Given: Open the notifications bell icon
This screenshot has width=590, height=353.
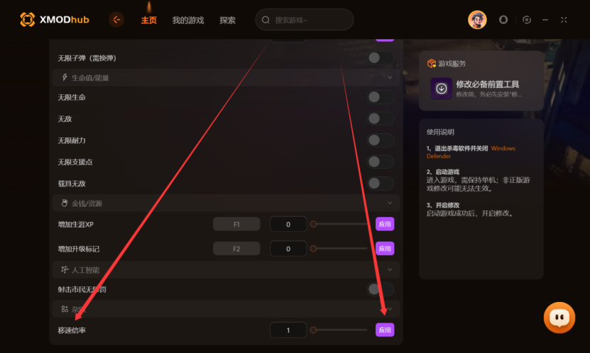Looking at the screenshot, I should click(x=503, y=20).
